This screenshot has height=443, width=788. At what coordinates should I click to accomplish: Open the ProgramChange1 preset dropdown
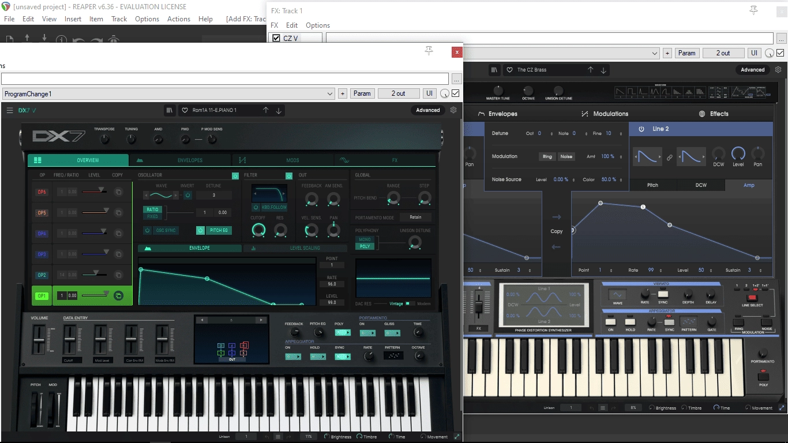click(168, 93)
